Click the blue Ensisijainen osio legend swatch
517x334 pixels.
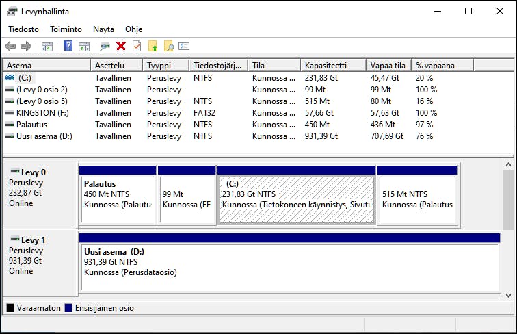coord(68,308)
